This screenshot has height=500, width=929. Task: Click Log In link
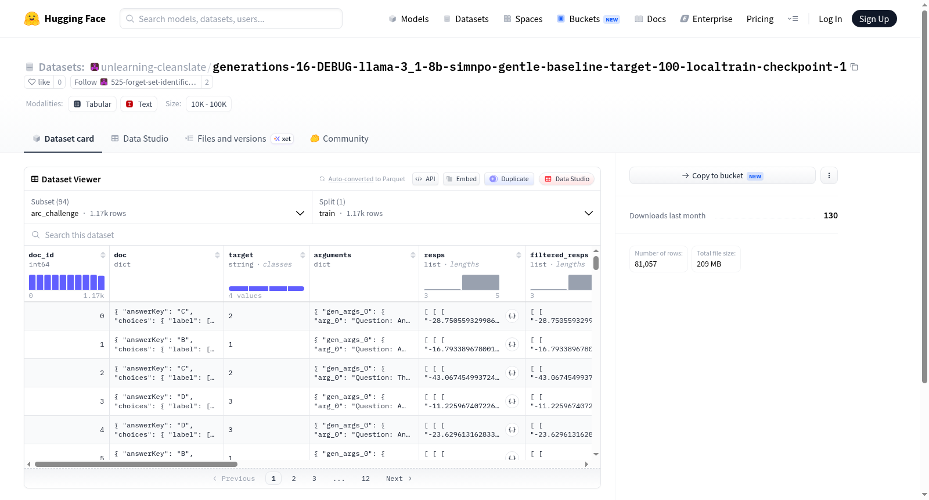[x=830, y=19]
